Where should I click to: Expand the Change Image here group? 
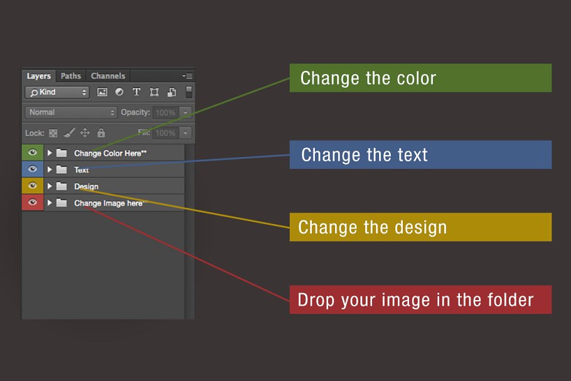point(50,203)
